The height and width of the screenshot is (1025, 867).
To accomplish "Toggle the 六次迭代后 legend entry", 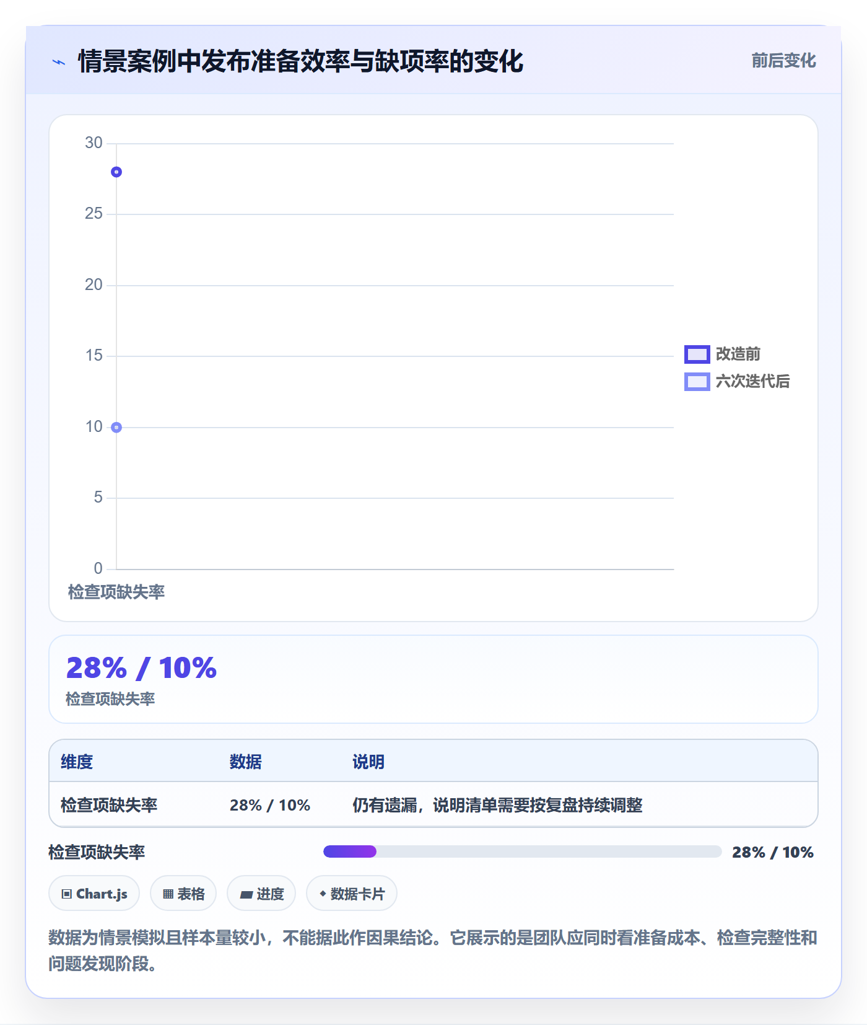I will coord(737,381).
